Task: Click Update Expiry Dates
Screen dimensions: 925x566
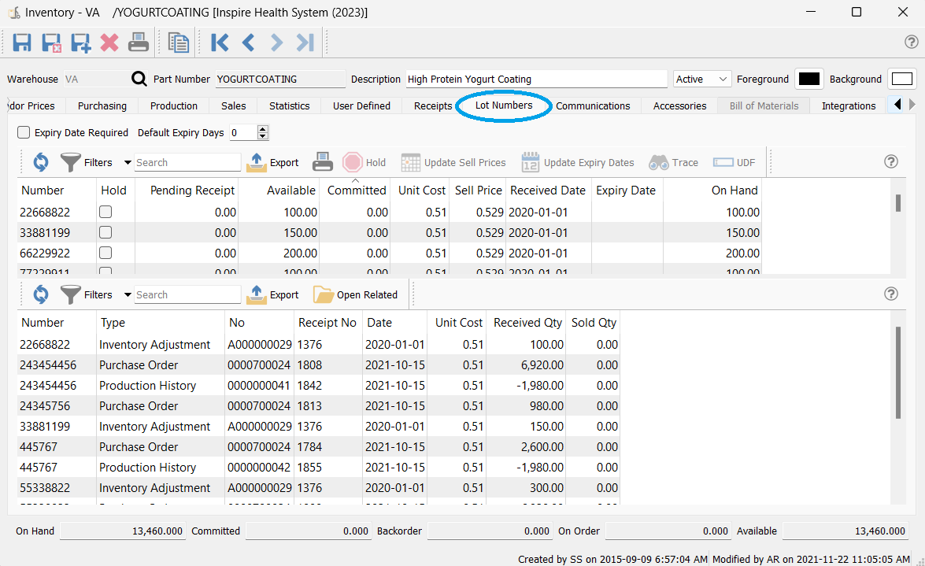Action: (578, 162)
